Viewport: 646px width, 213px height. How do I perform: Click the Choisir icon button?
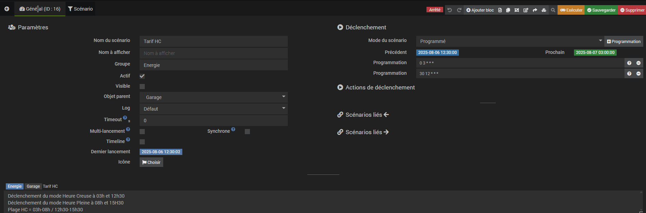pyautogui.click(x=151, y=162)
